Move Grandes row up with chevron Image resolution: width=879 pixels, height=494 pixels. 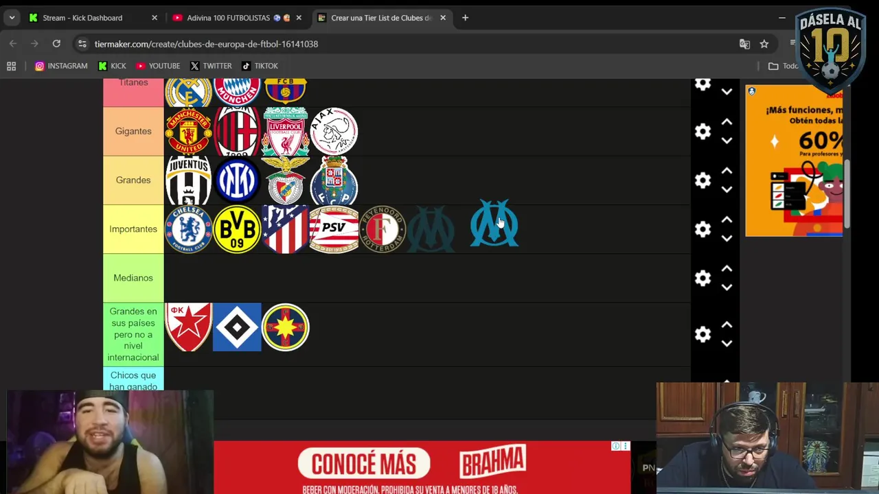pos(727,171)
